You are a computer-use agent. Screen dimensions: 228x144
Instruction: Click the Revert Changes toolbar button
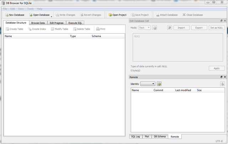pos(90,15)
